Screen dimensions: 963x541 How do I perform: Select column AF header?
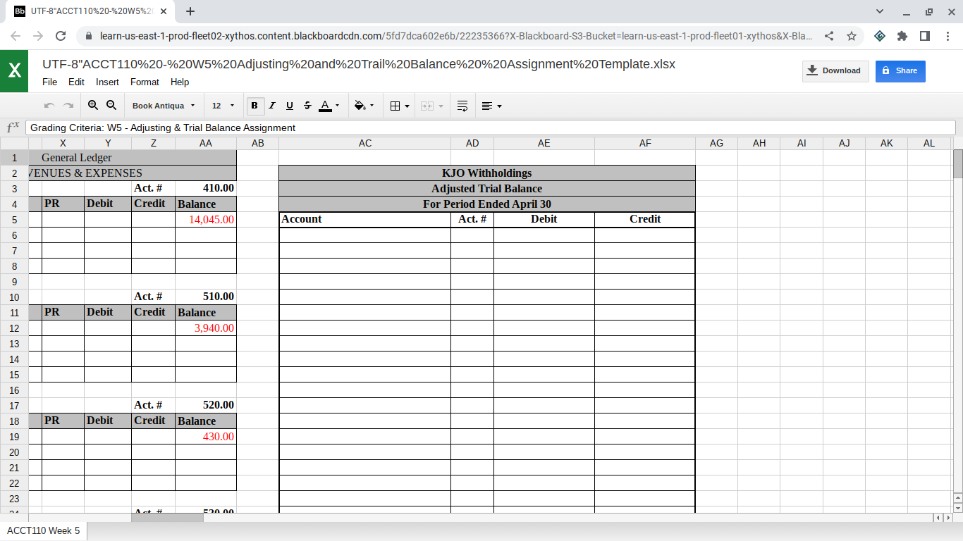[x=645, y=143]
